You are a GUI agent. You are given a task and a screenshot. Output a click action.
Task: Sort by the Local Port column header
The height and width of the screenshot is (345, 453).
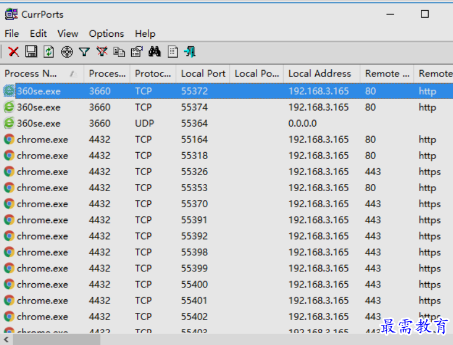point(203,74)
